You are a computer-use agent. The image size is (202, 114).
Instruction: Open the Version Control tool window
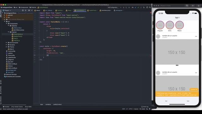coord(17,107)
